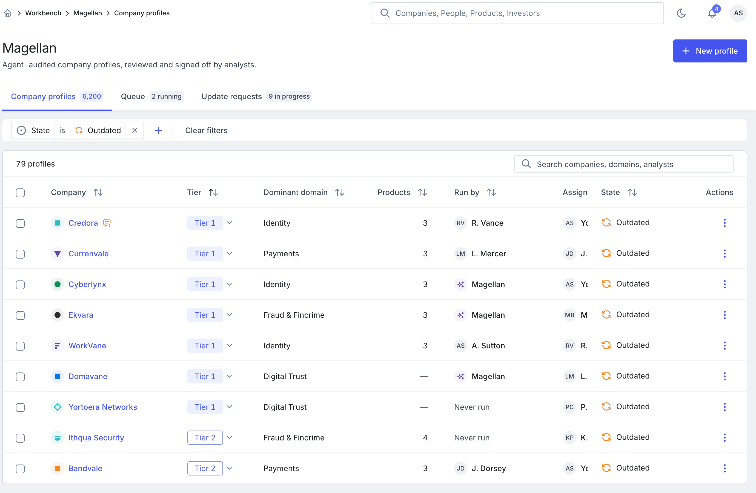Screen dimensions: 756x493
Task: Open actions menu for Credora row
Action: [724, 223]
